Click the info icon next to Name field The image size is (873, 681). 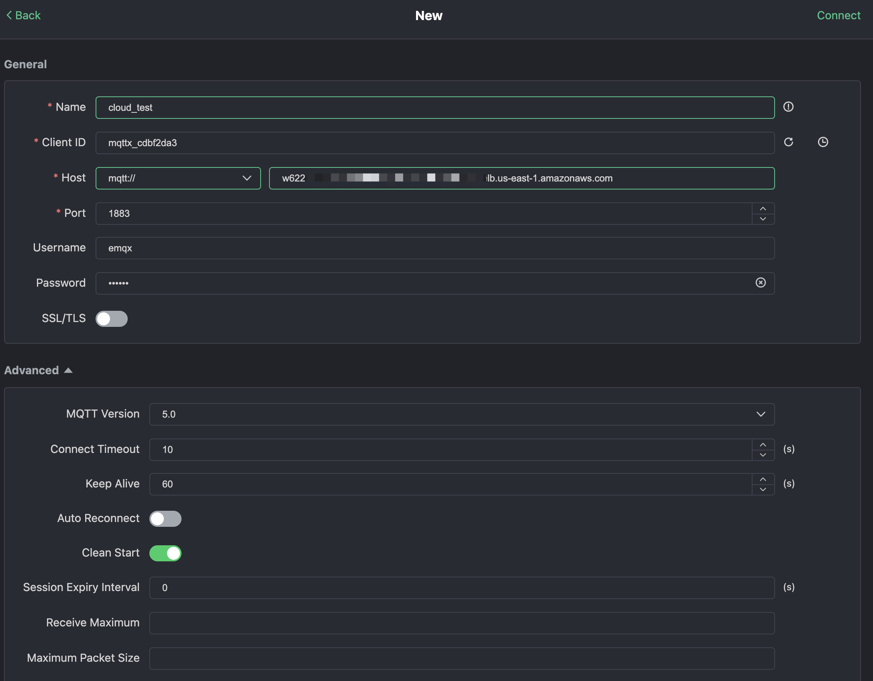[x=789, y=106]
